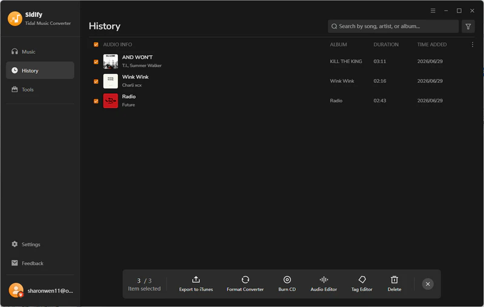This screenshot has width=484, height=307.
Task: Click the song title Wink Wink
Action: (x=135, y=77)
